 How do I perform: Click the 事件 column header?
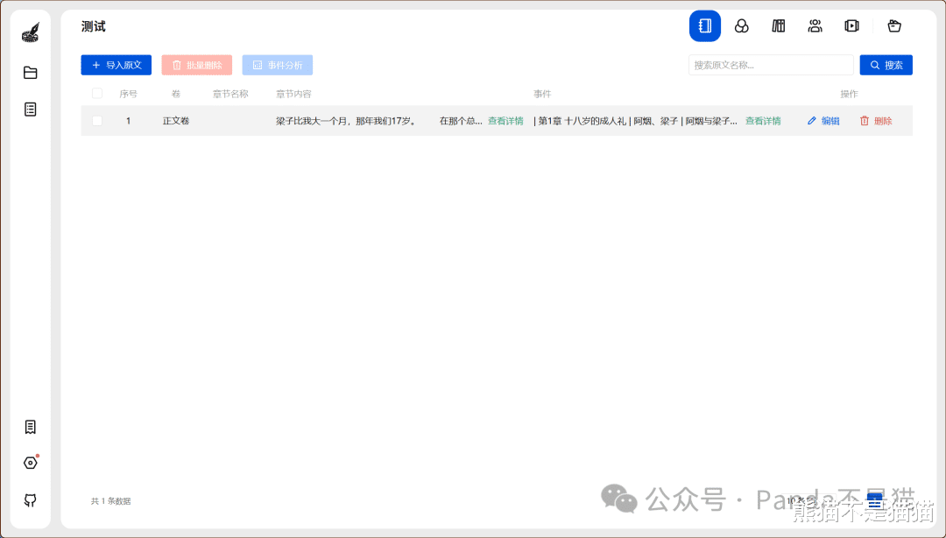click(542, 95)
